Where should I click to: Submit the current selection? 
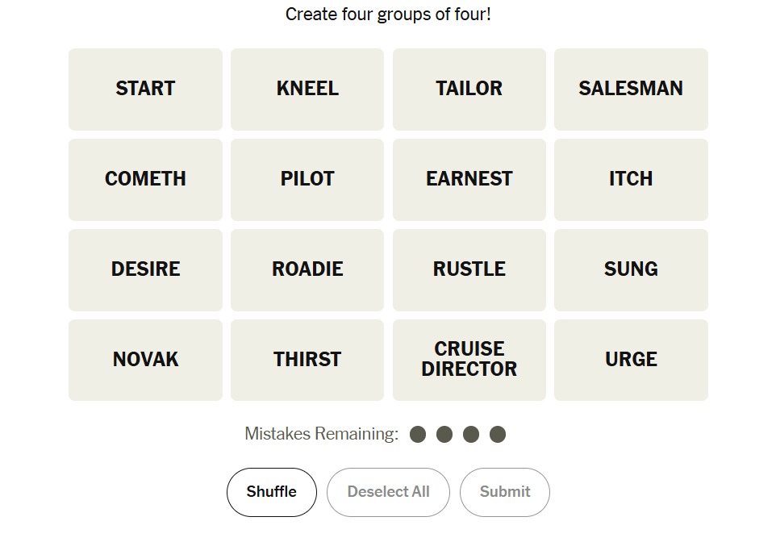tap(505, 492)
